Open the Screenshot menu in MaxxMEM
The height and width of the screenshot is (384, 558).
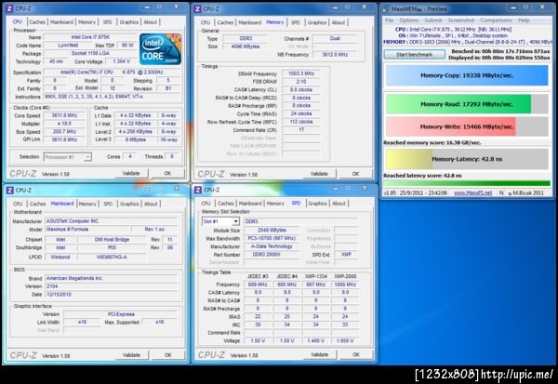tap(461, 20)
